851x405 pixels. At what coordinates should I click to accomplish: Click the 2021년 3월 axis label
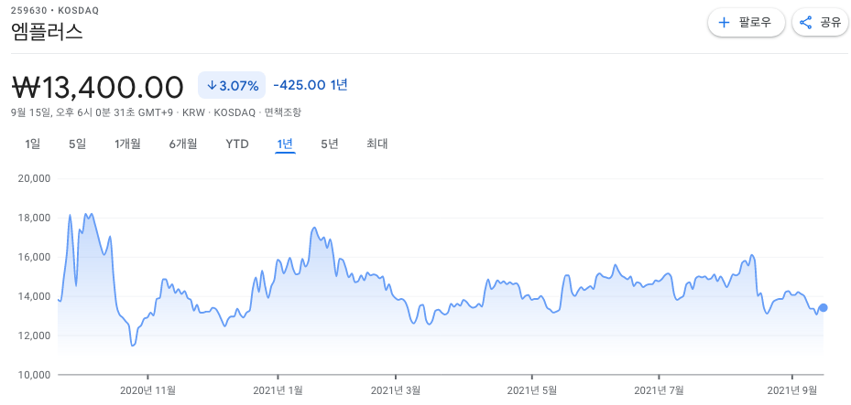point(396,390)
